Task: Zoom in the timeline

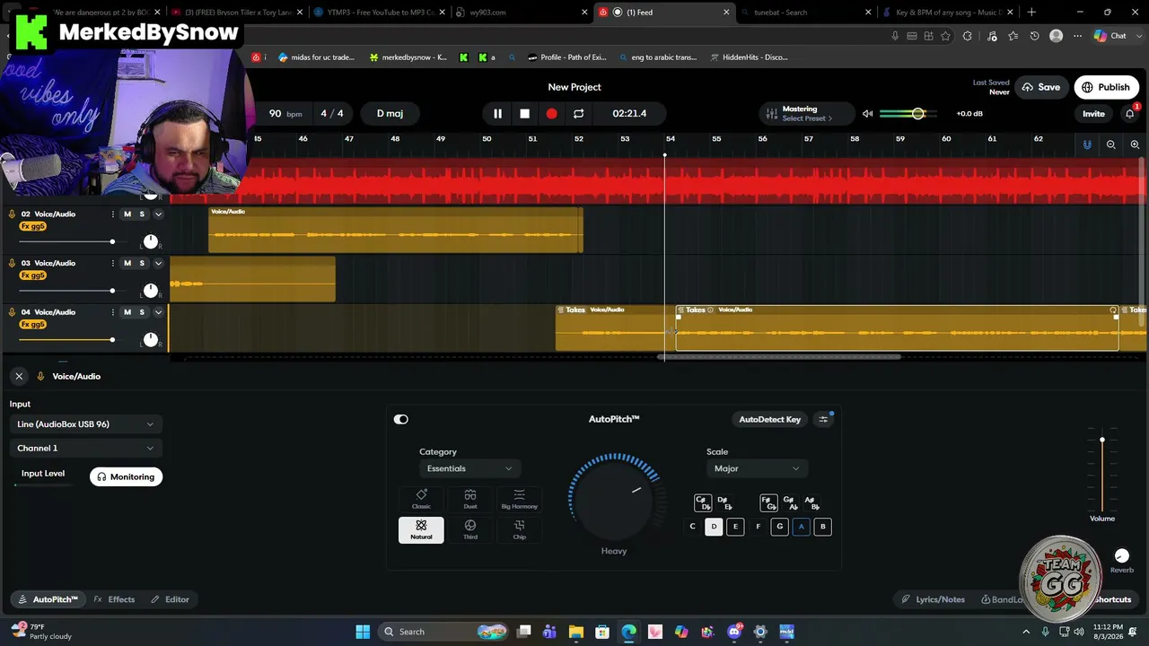Action: tap(1135, 144)
